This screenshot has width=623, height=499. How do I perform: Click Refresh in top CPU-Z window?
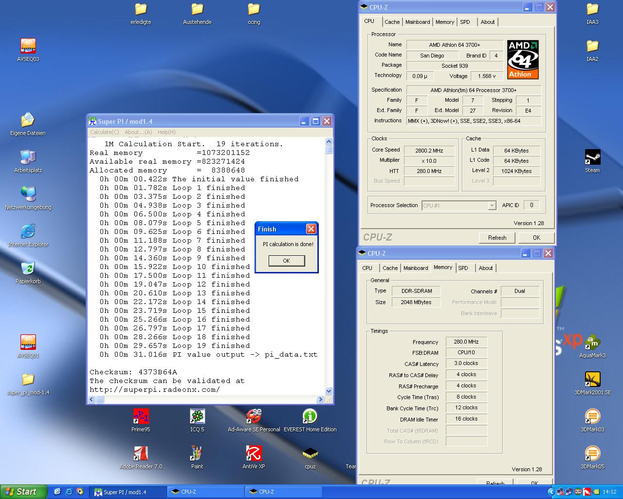coord(497,238)
